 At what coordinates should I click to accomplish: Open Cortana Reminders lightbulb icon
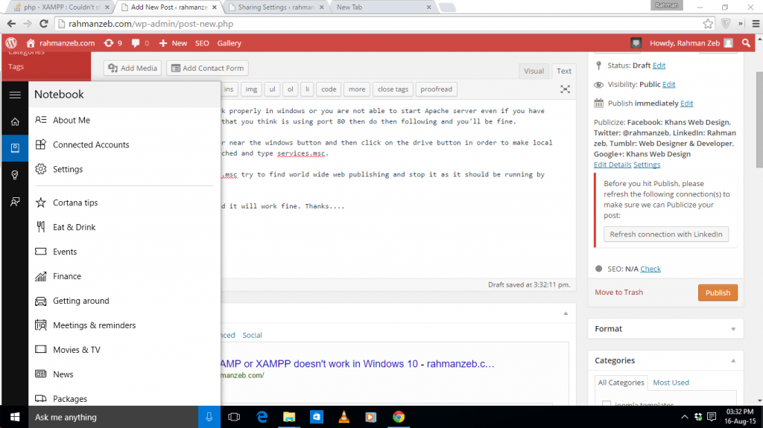click(x=15, y=175)
